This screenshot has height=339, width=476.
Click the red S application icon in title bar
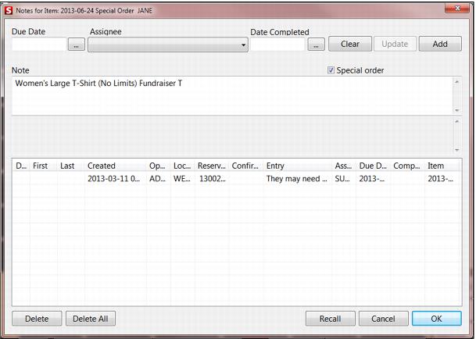(9, 11)
